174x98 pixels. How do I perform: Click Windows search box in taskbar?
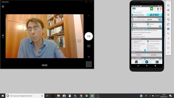tap(25, 96)
